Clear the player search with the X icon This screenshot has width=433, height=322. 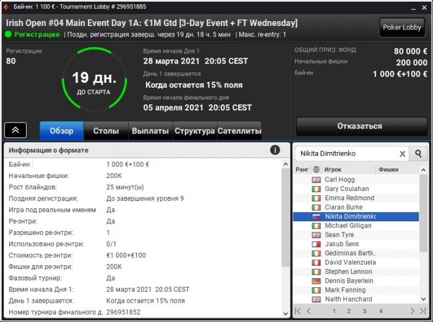point(402,154)
